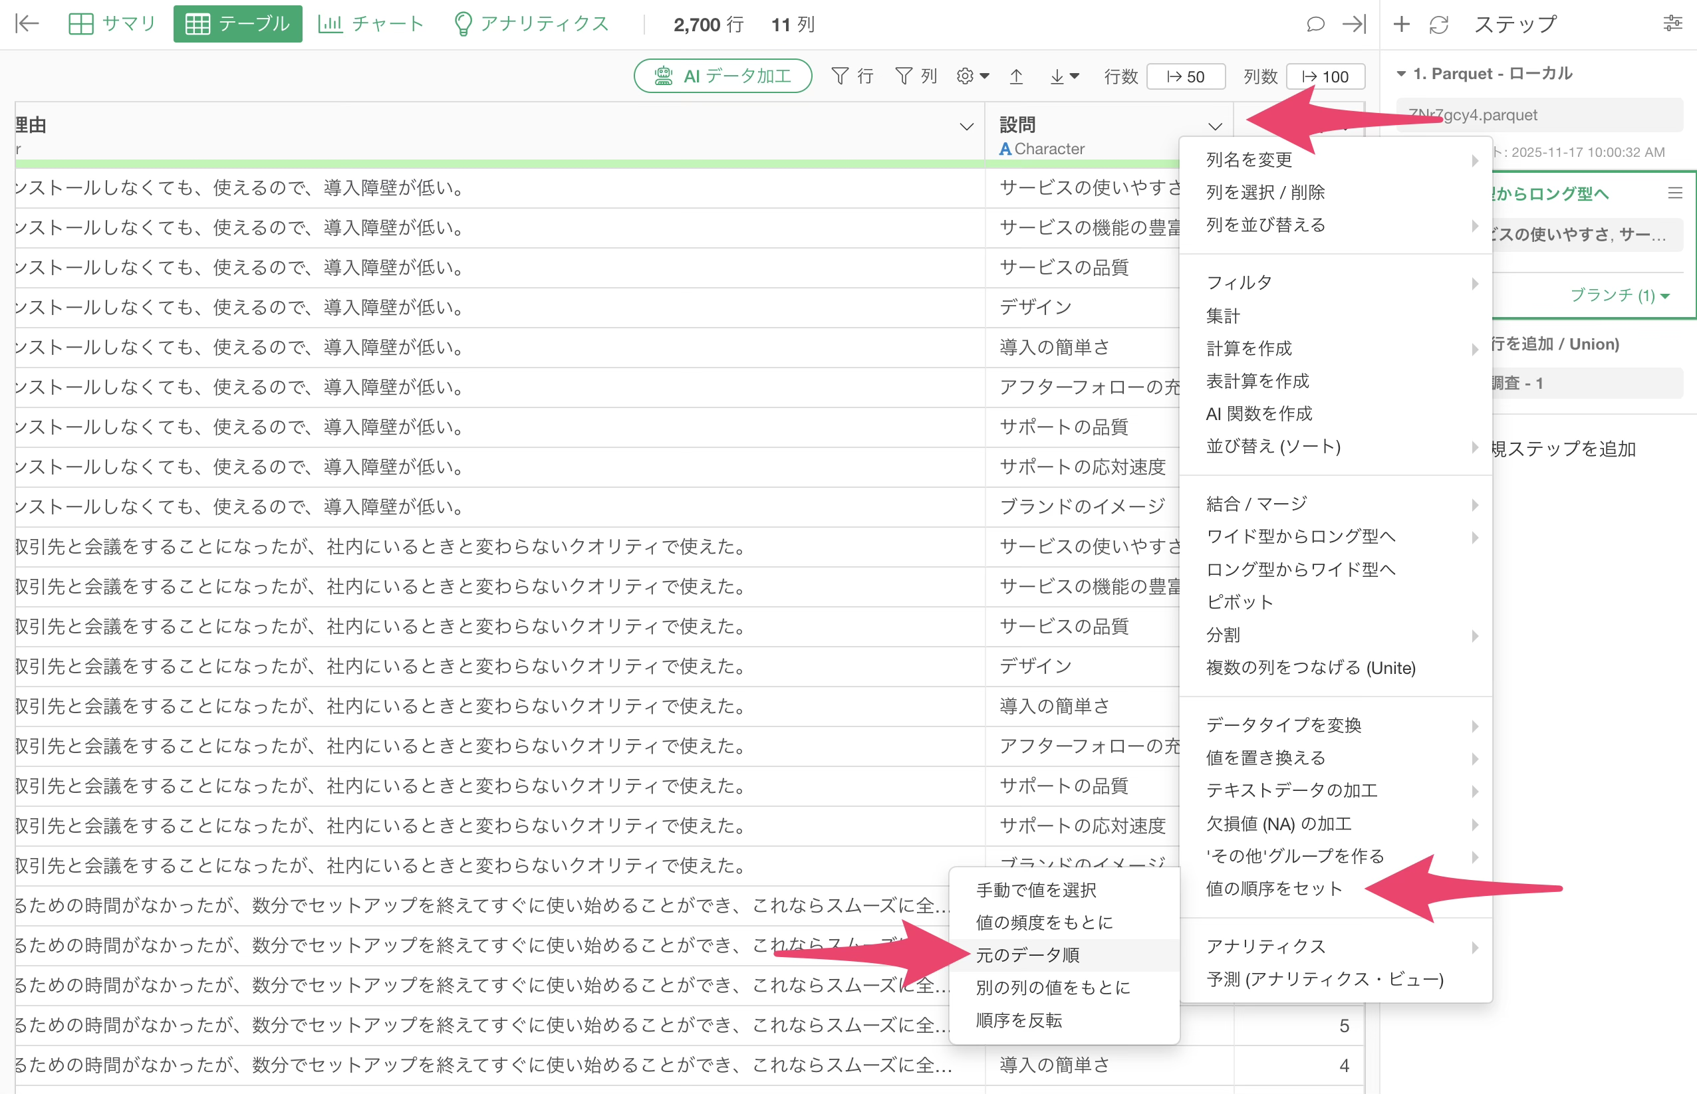
Task: Open the ブランチ (1) dropdown
Action: (1619, 295)
